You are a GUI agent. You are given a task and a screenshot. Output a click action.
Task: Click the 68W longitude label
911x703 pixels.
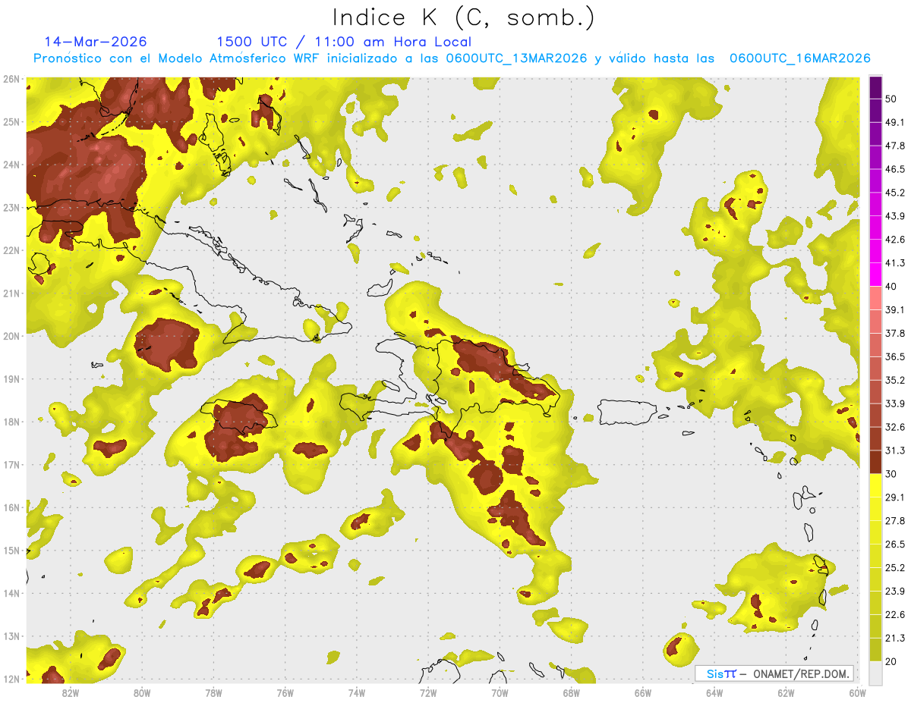571,693
